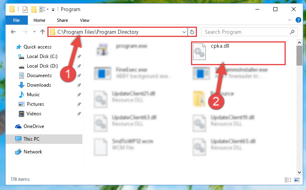The image size is (306, 190).
Task: Unpin Downloads from Quick access
Action: 79,85
